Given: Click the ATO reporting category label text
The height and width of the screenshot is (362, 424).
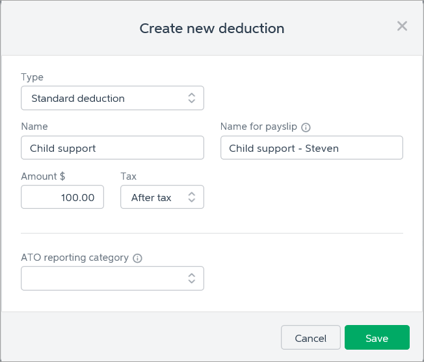Looking at the screenshot, I should point(75,258).
